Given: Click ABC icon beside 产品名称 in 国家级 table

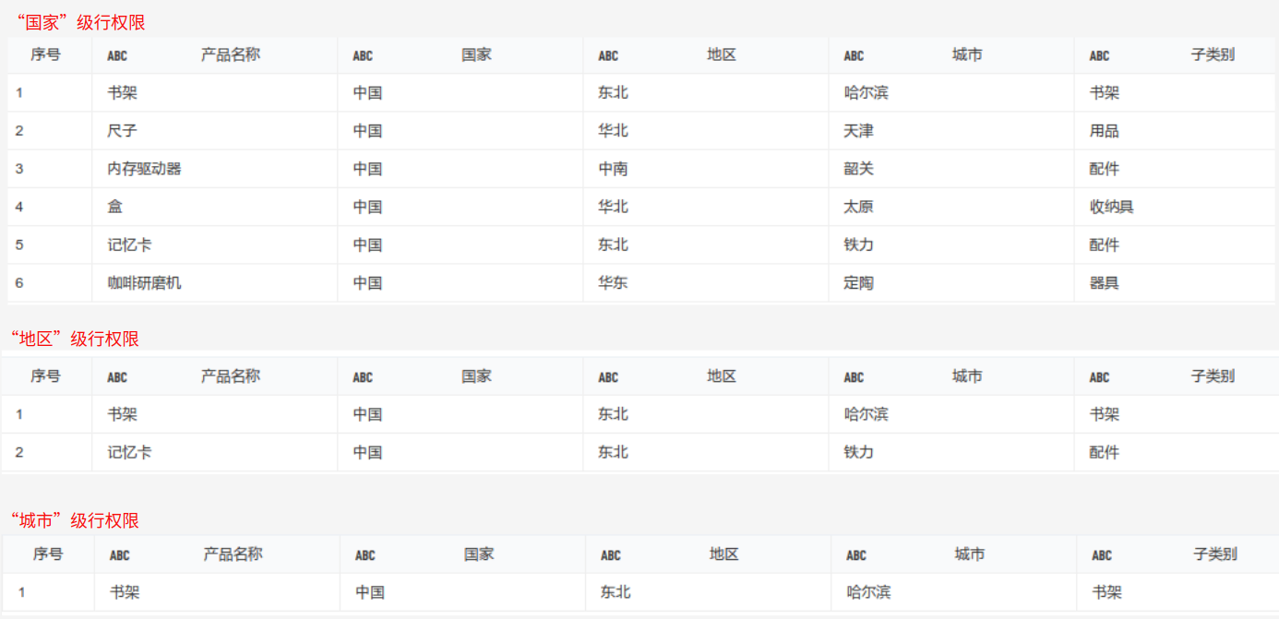Looking at the screenshot, I should tap(117, 56).
